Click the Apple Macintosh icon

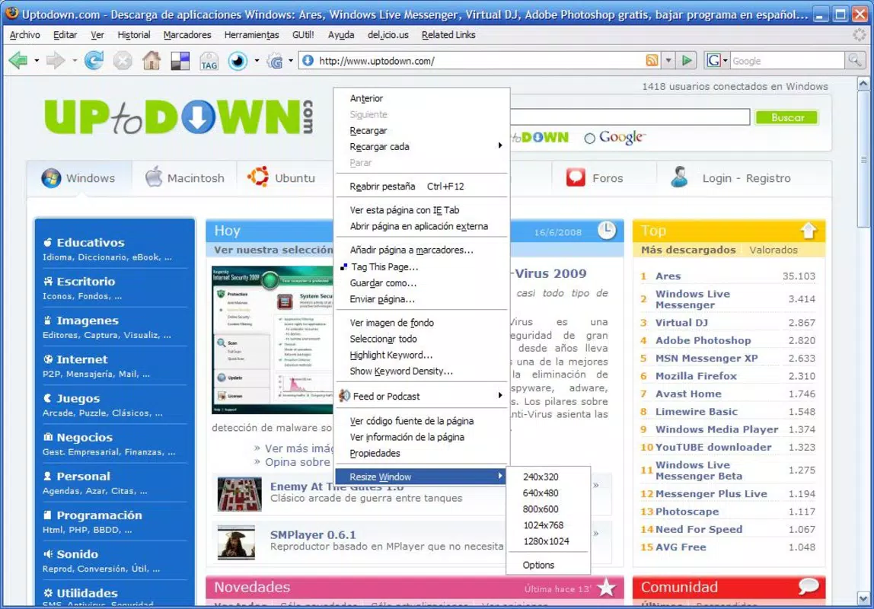tap(154, 177)
